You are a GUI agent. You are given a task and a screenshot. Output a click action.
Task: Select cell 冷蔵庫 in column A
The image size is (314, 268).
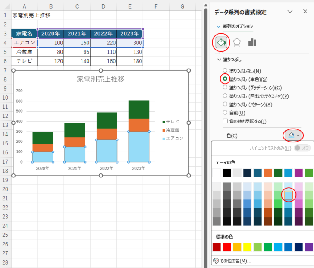tap(24, 52)
